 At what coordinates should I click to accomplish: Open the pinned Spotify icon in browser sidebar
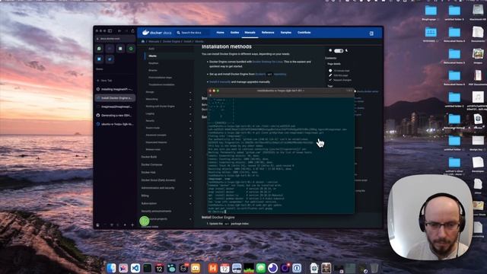131,49
